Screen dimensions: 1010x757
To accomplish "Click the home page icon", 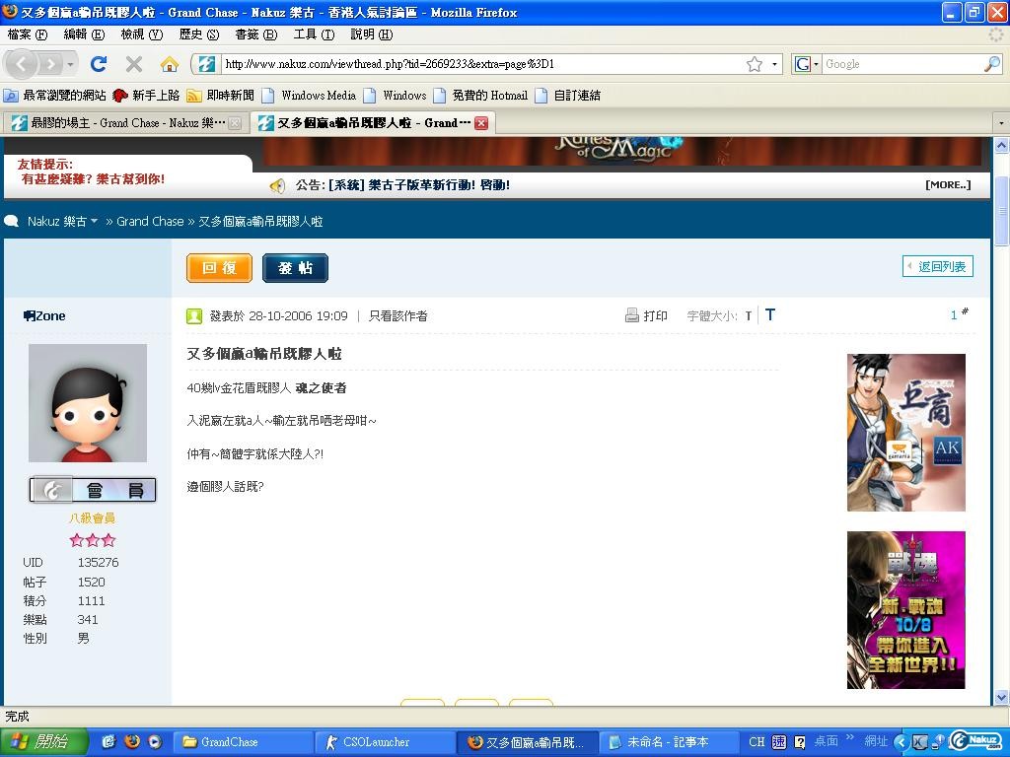I will point(170,64).
